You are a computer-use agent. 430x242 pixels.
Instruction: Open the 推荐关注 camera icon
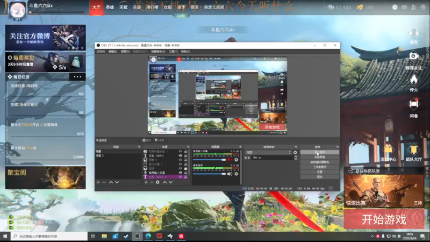coord(413,56)
